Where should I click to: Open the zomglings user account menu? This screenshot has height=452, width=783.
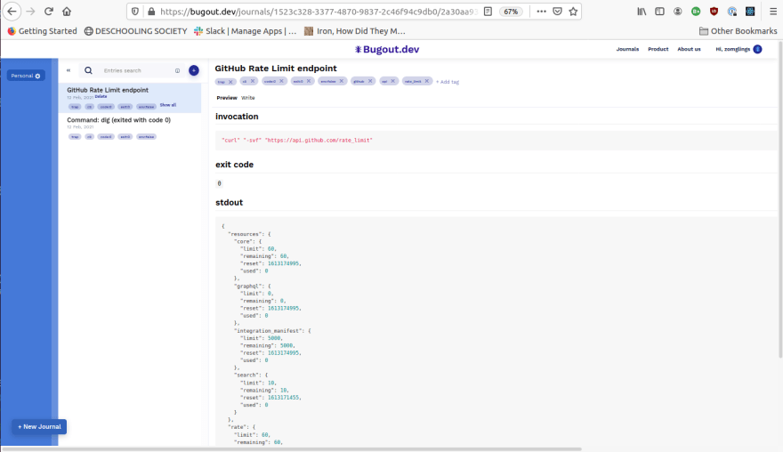tap(739, 49)
